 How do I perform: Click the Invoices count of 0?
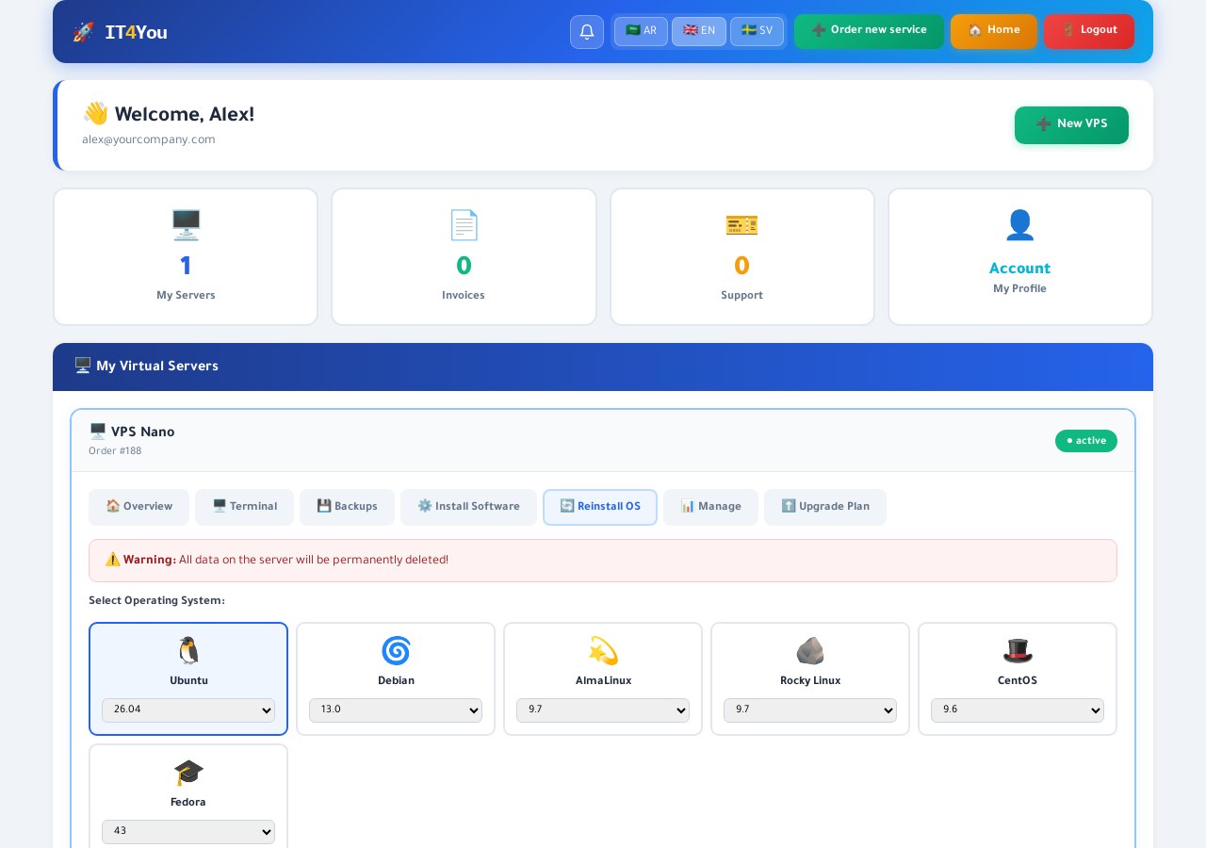464,267
